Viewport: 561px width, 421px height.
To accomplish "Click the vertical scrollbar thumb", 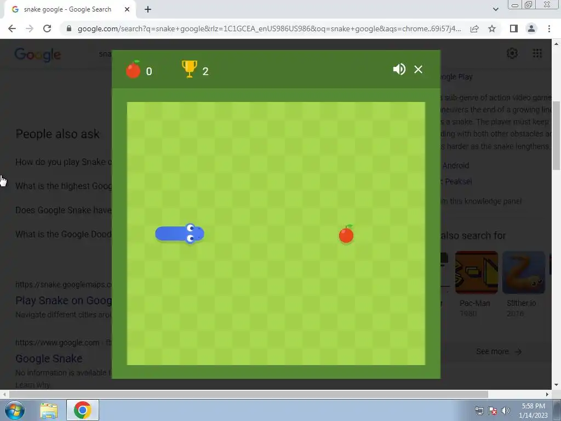I will pos(556,136).
